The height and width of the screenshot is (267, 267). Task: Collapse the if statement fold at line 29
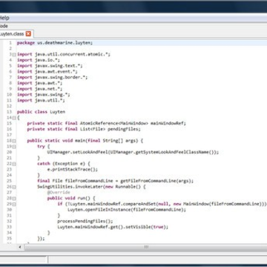tap(14, 204)
